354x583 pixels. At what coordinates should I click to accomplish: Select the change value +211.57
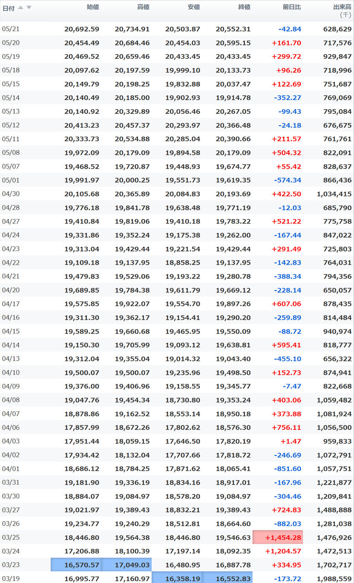coord(287,138)
